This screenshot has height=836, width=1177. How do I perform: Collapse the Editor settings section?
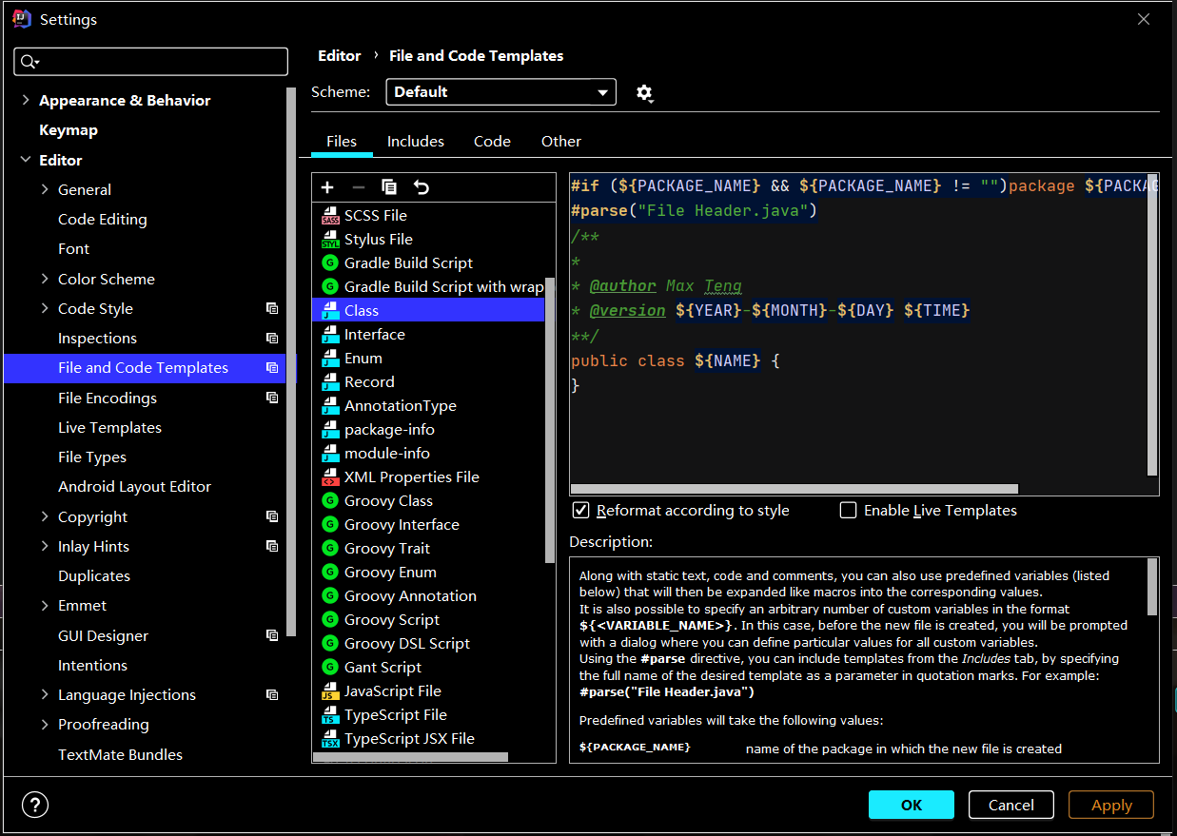[26, 160]
